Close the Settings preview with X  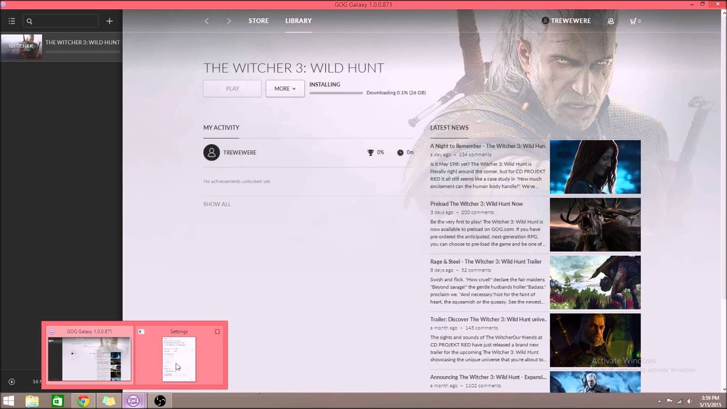pos(218,331)
